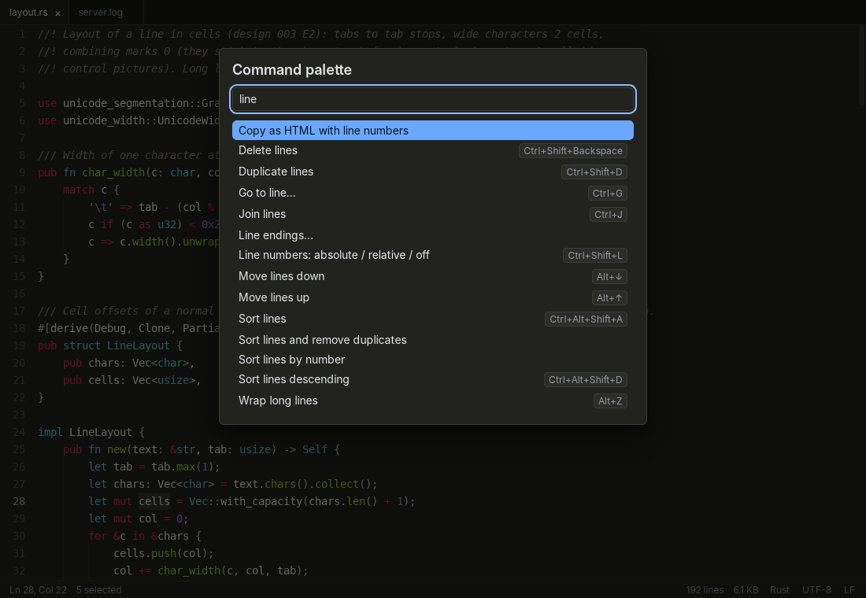Run the Sort lines command
This screenshot has width=866, height=598.
point(433,319)
